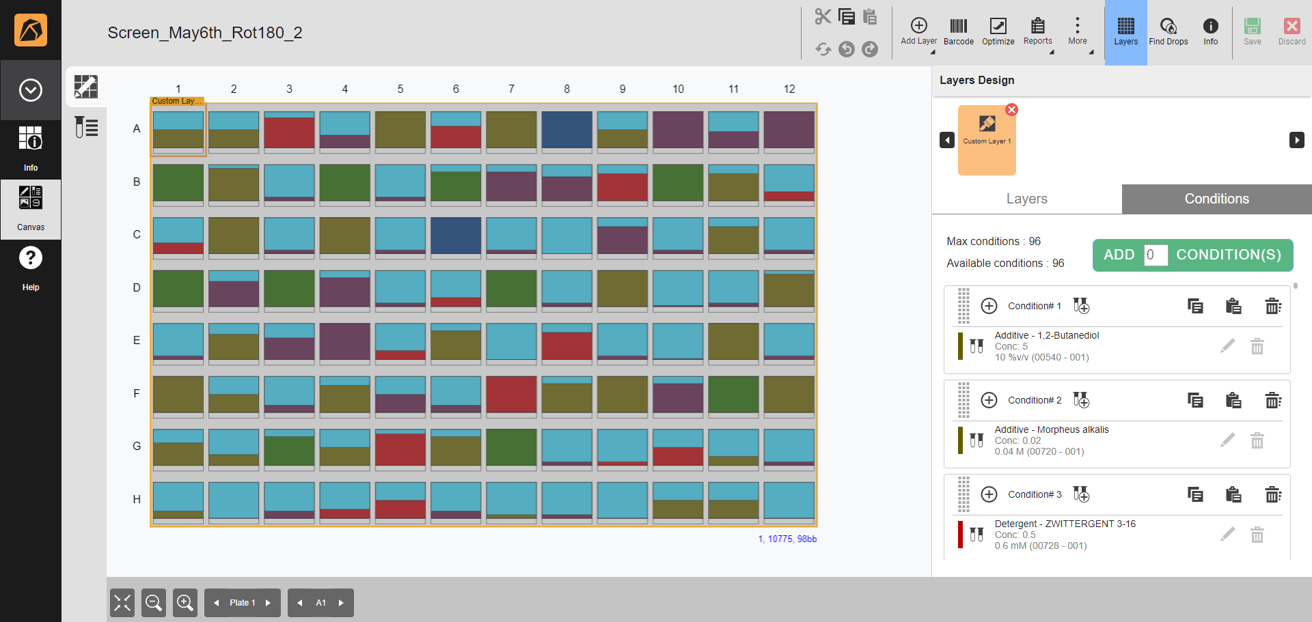
Task: Remove Custom Layer 1 with red X
Action: coord(1012,109)
